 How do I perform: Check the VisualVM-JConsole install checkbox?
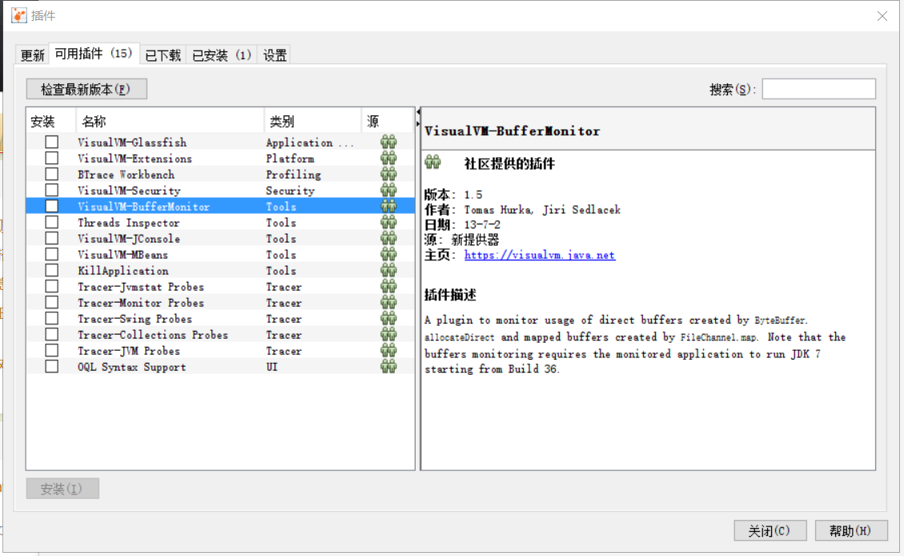52,238
